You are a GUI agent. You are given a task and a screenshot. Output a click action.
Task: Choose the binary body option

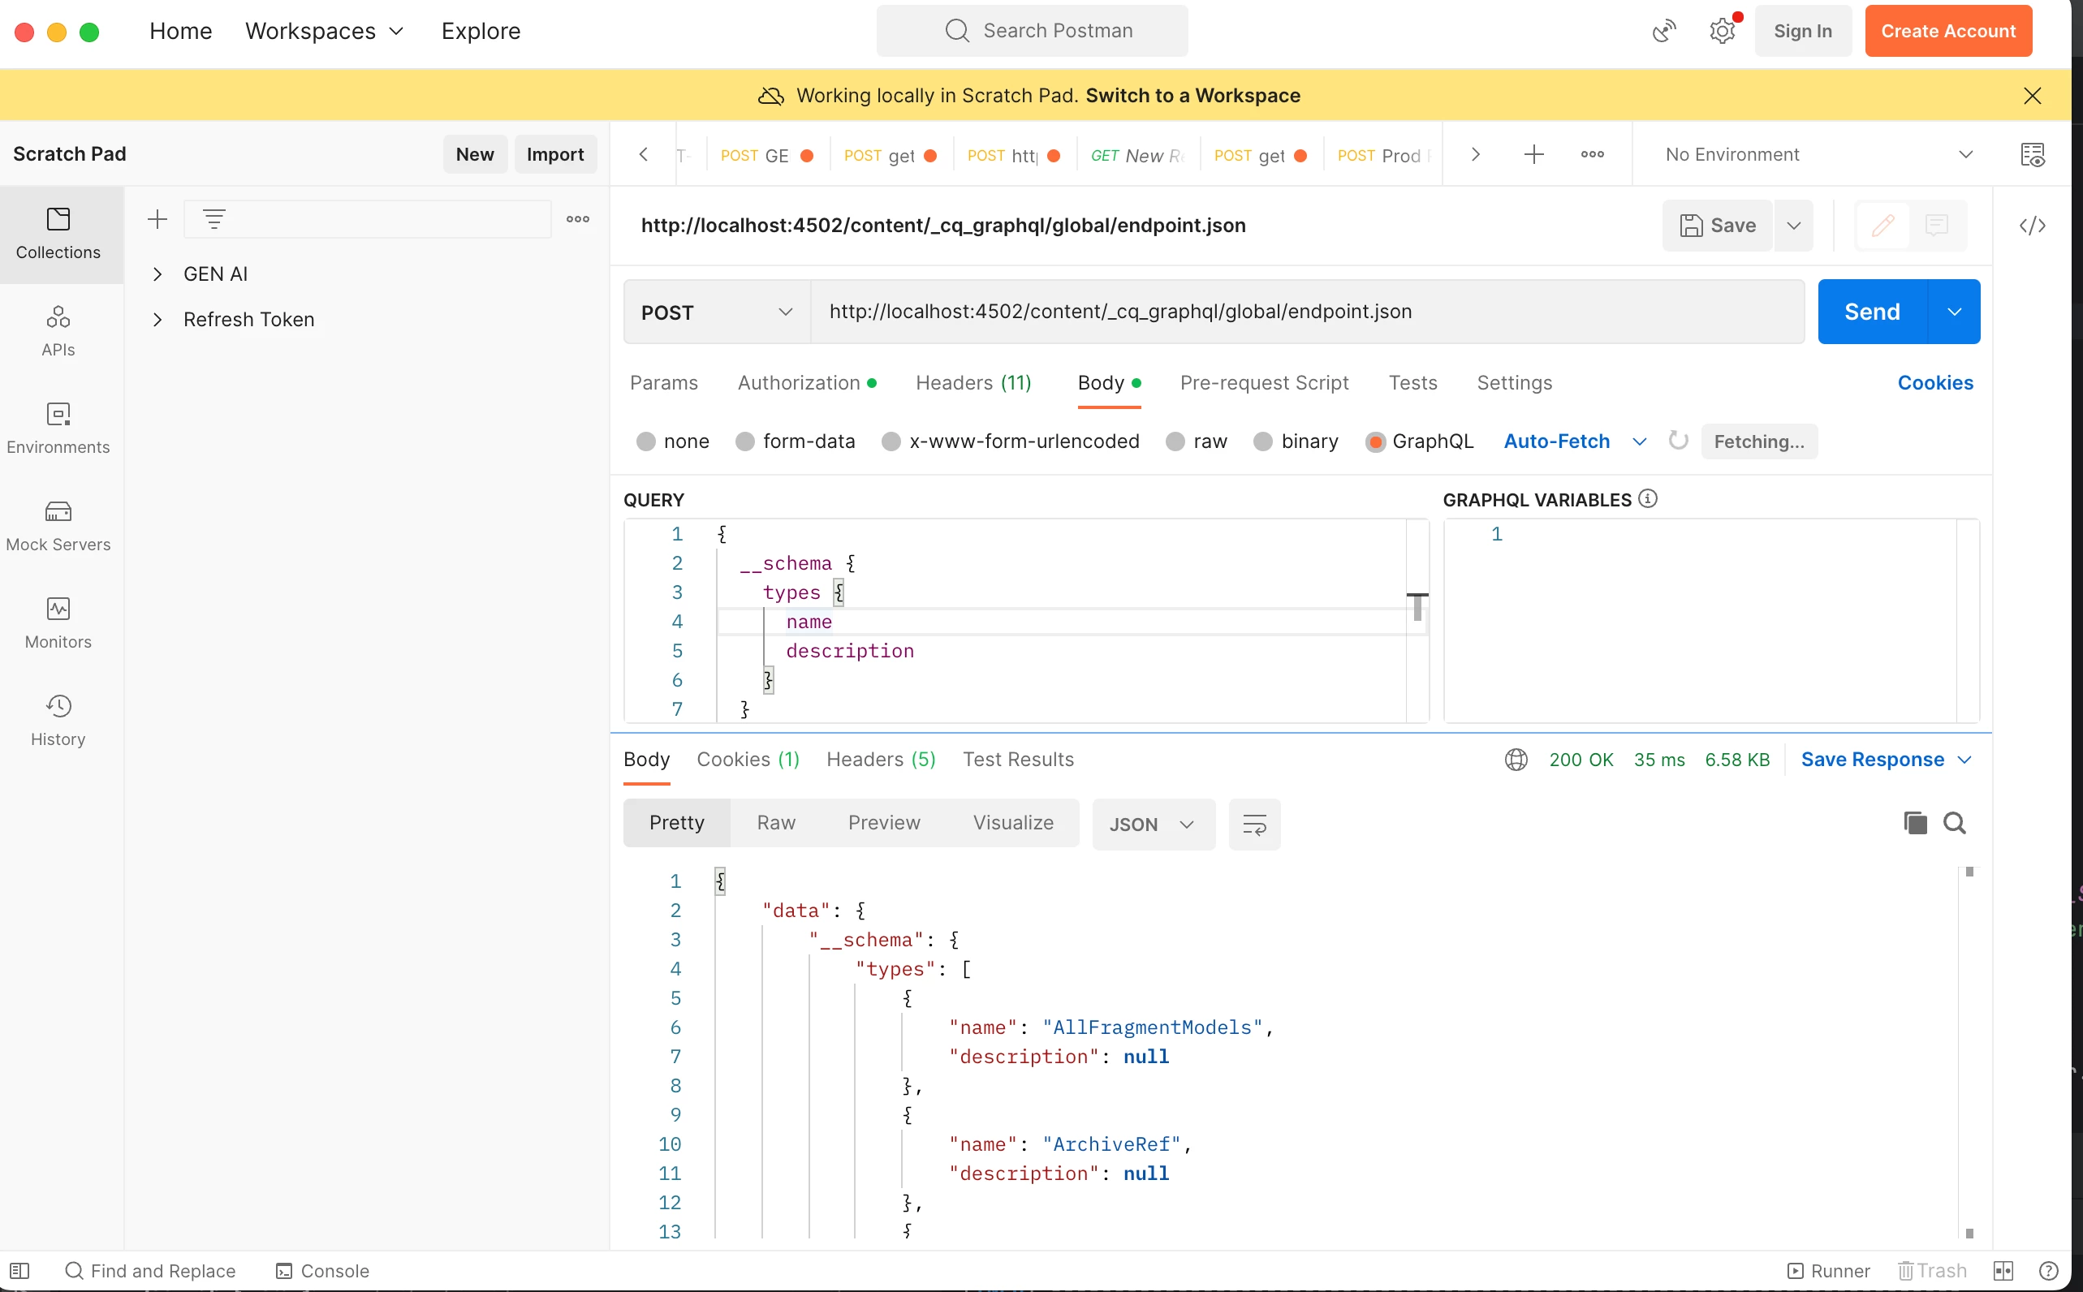pos(1262,441)
